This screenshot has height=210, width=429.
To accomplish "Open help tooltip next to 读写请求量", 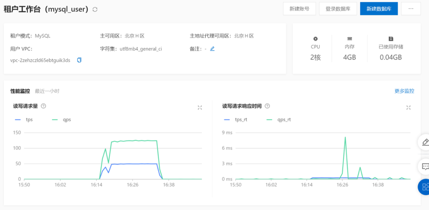I will [x=43, y=106].
